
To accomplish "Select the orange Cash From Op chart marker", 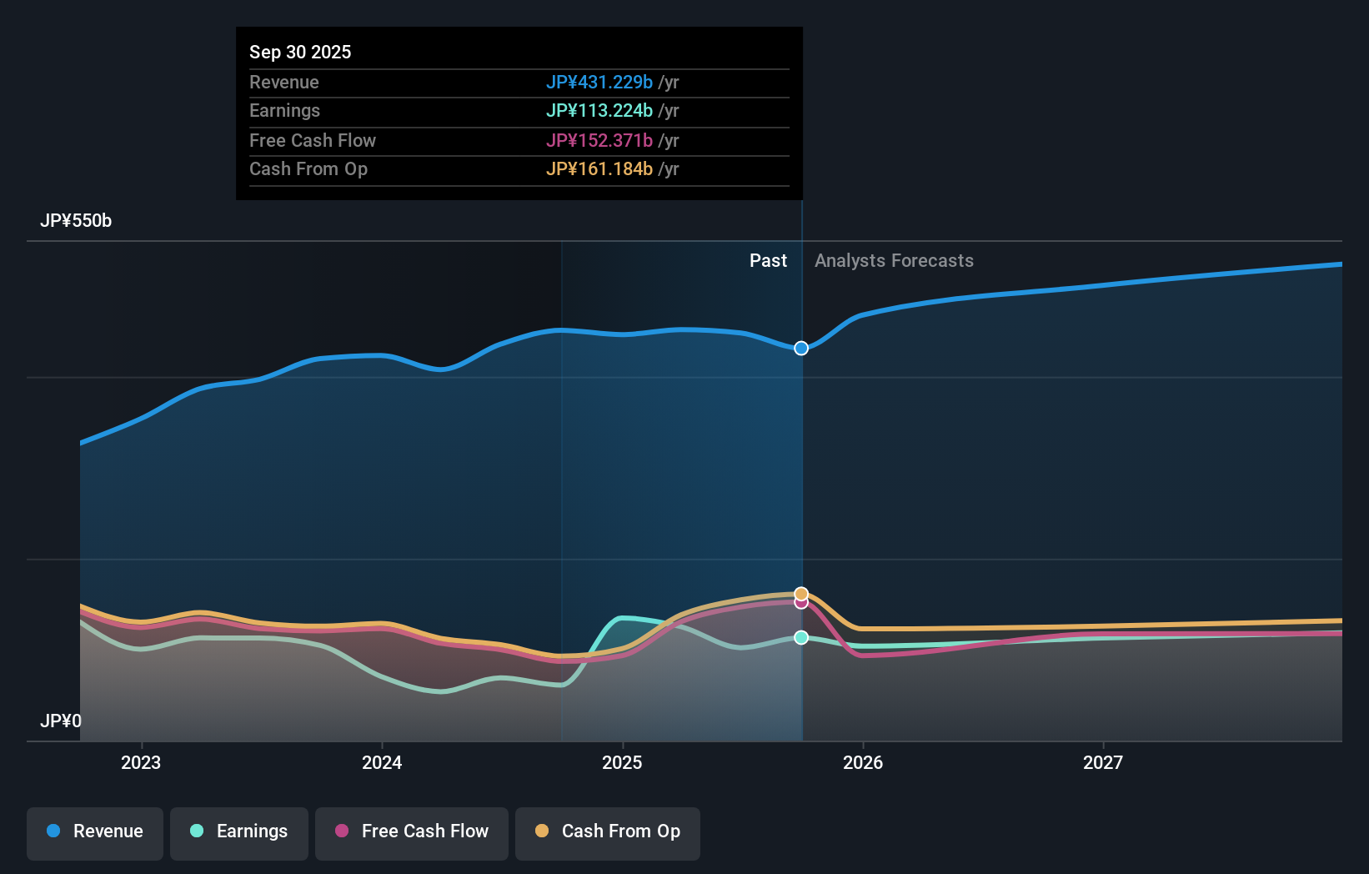I will 801,592.
